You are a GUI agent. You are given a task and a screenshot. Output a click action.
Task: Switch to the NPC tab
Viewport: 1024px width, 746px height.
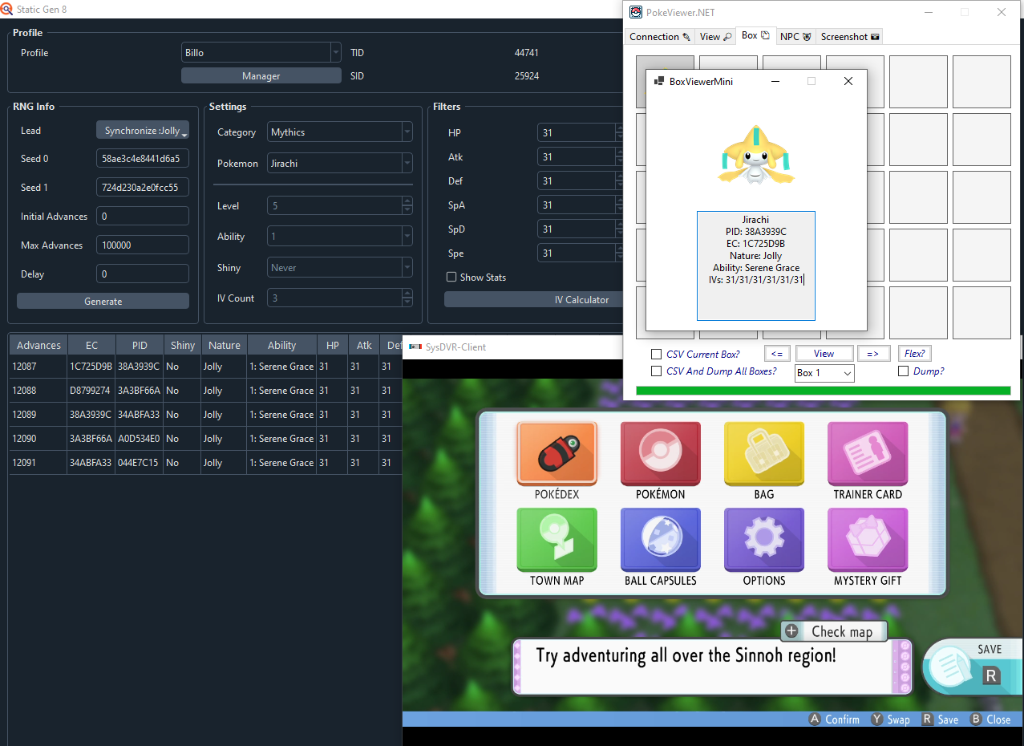795,37
